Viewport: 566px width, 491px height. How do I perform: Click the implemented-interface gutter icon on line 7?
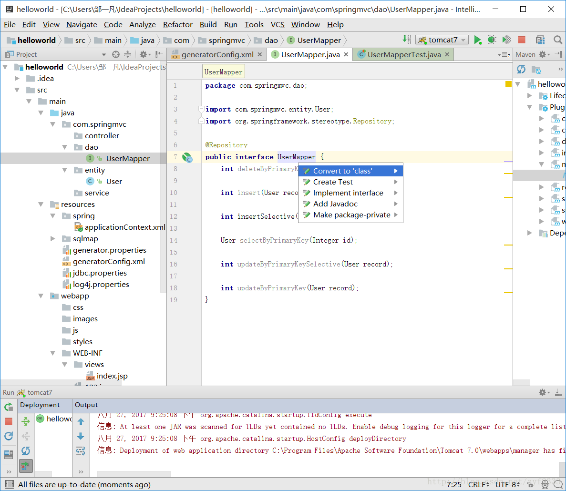click(x=187, y=157)
